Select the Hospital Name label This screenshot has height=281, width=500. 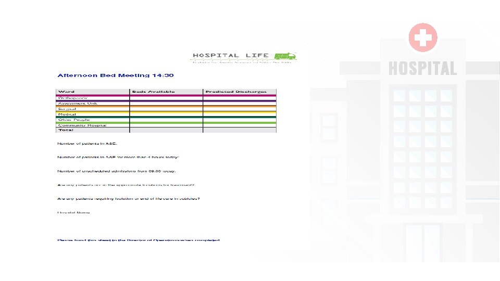click(x=73, y=212)
